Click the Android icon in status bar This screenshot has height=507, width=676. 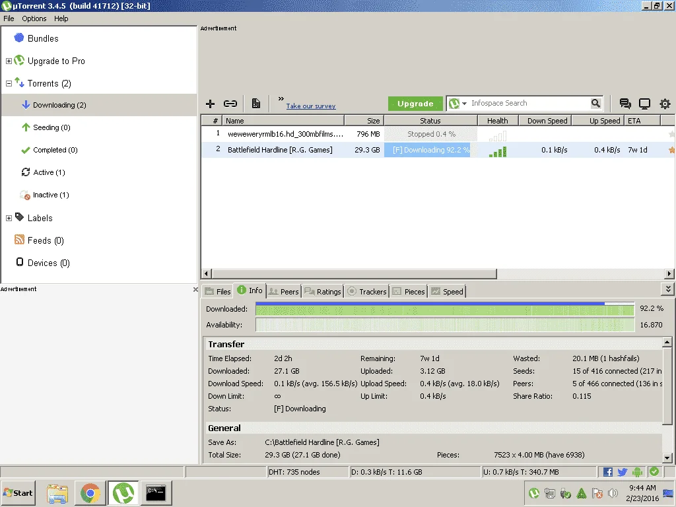point(637,472)
